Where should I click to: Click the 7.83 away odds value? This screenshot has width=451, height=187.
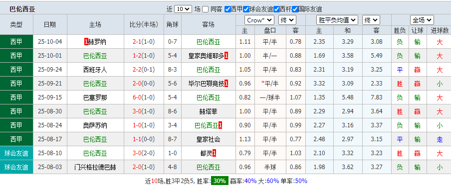click(377, 97)
